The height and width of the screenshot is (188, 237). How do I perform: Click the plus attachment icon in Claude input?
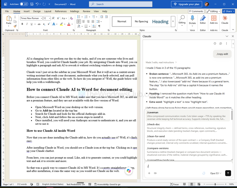tap(149, 173)
